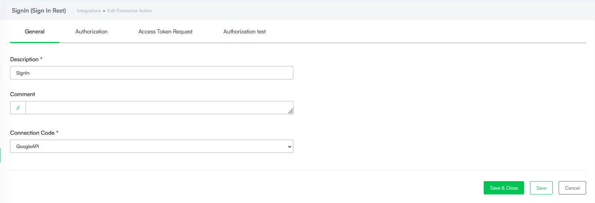This screenshot has height=203, width=595.
Task: Open the Authorization tab
Action: (91, 32)
